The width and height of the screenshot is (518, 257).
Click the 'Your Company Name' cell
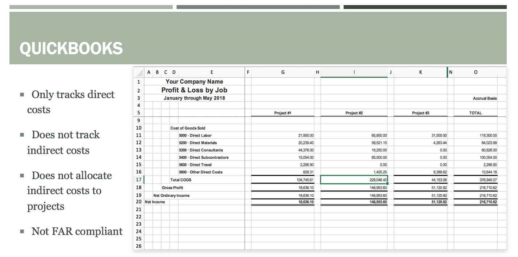[194, 81]
